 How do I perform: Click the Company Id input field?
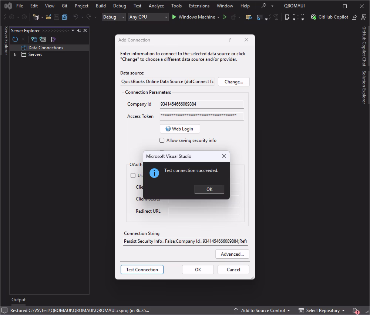coord(202,104)
